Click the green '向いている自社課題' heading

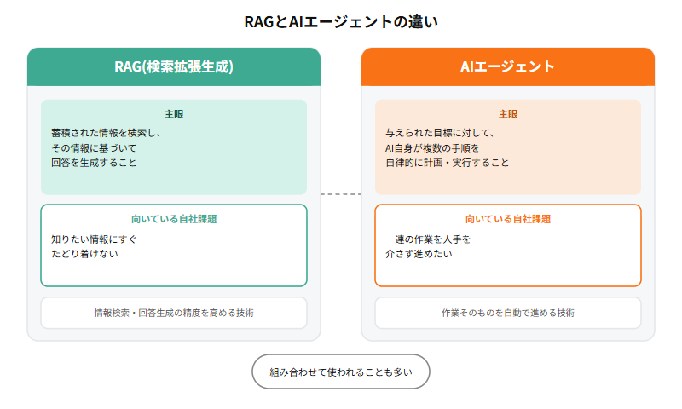[x=174, y=219]
